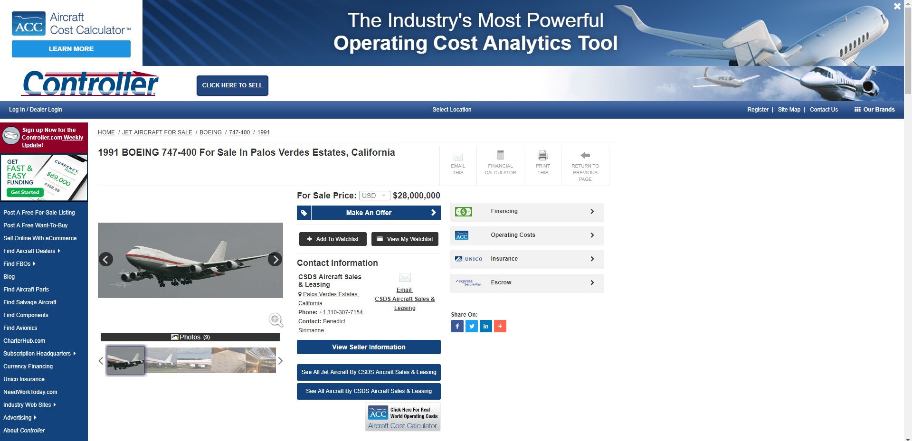Go to Blog from sidebar
The width and height of the screenshot is (912, 441).
(x=9, y=277)
